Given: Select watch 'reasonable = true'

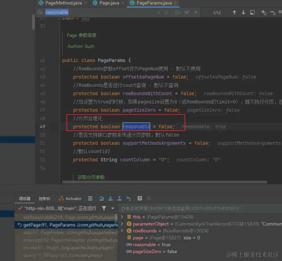Looking at the screenshot, I should point(148,244).
